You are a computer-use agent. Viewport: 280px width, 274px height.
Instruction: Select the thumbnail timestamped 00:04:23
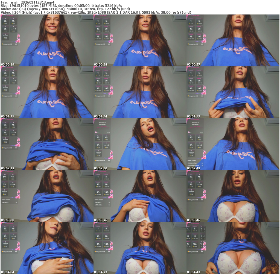point(140,248)
